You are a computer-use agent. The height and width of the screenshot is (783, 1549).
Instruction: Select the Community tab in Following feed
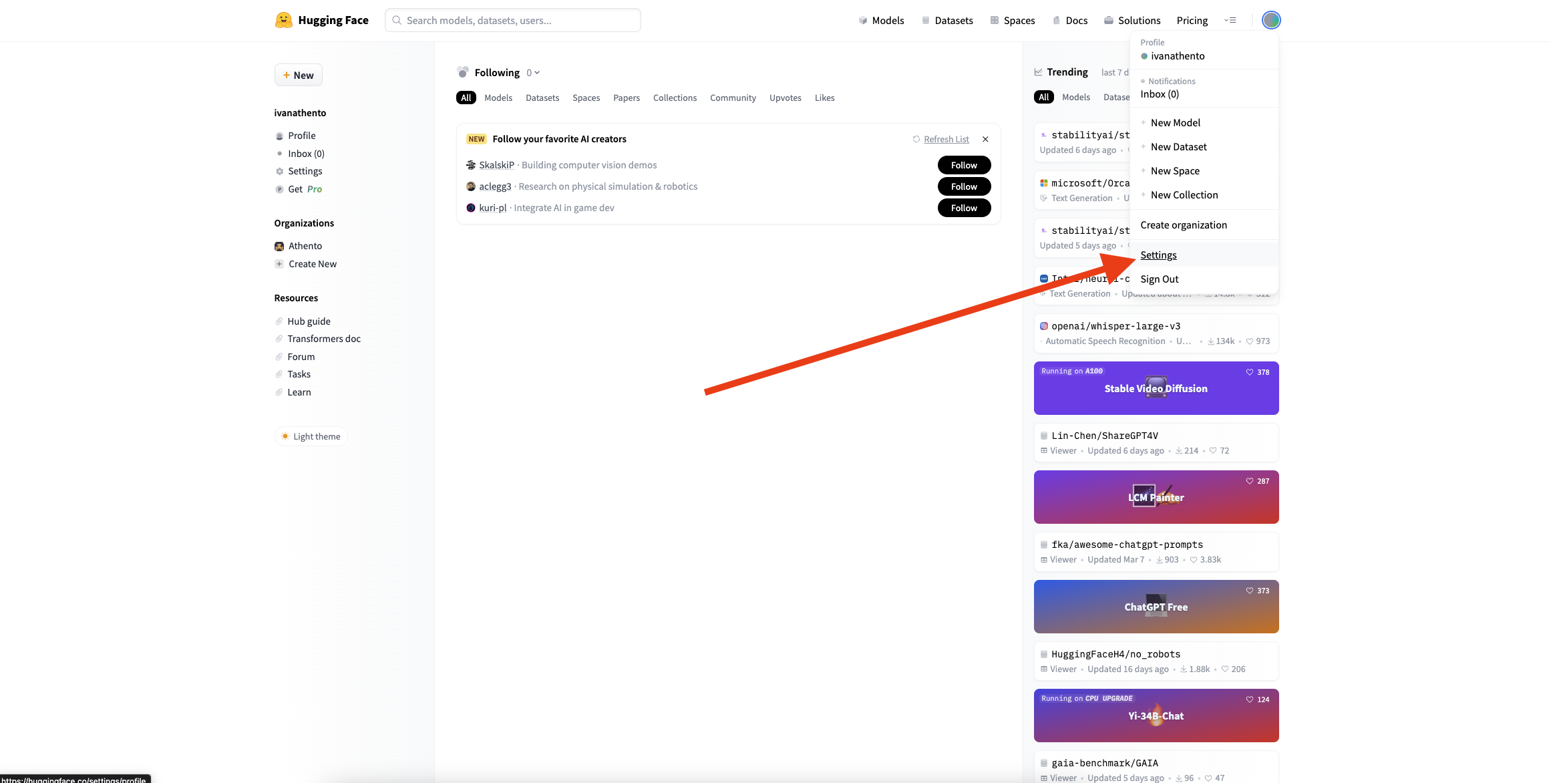[x=733, y=98]
